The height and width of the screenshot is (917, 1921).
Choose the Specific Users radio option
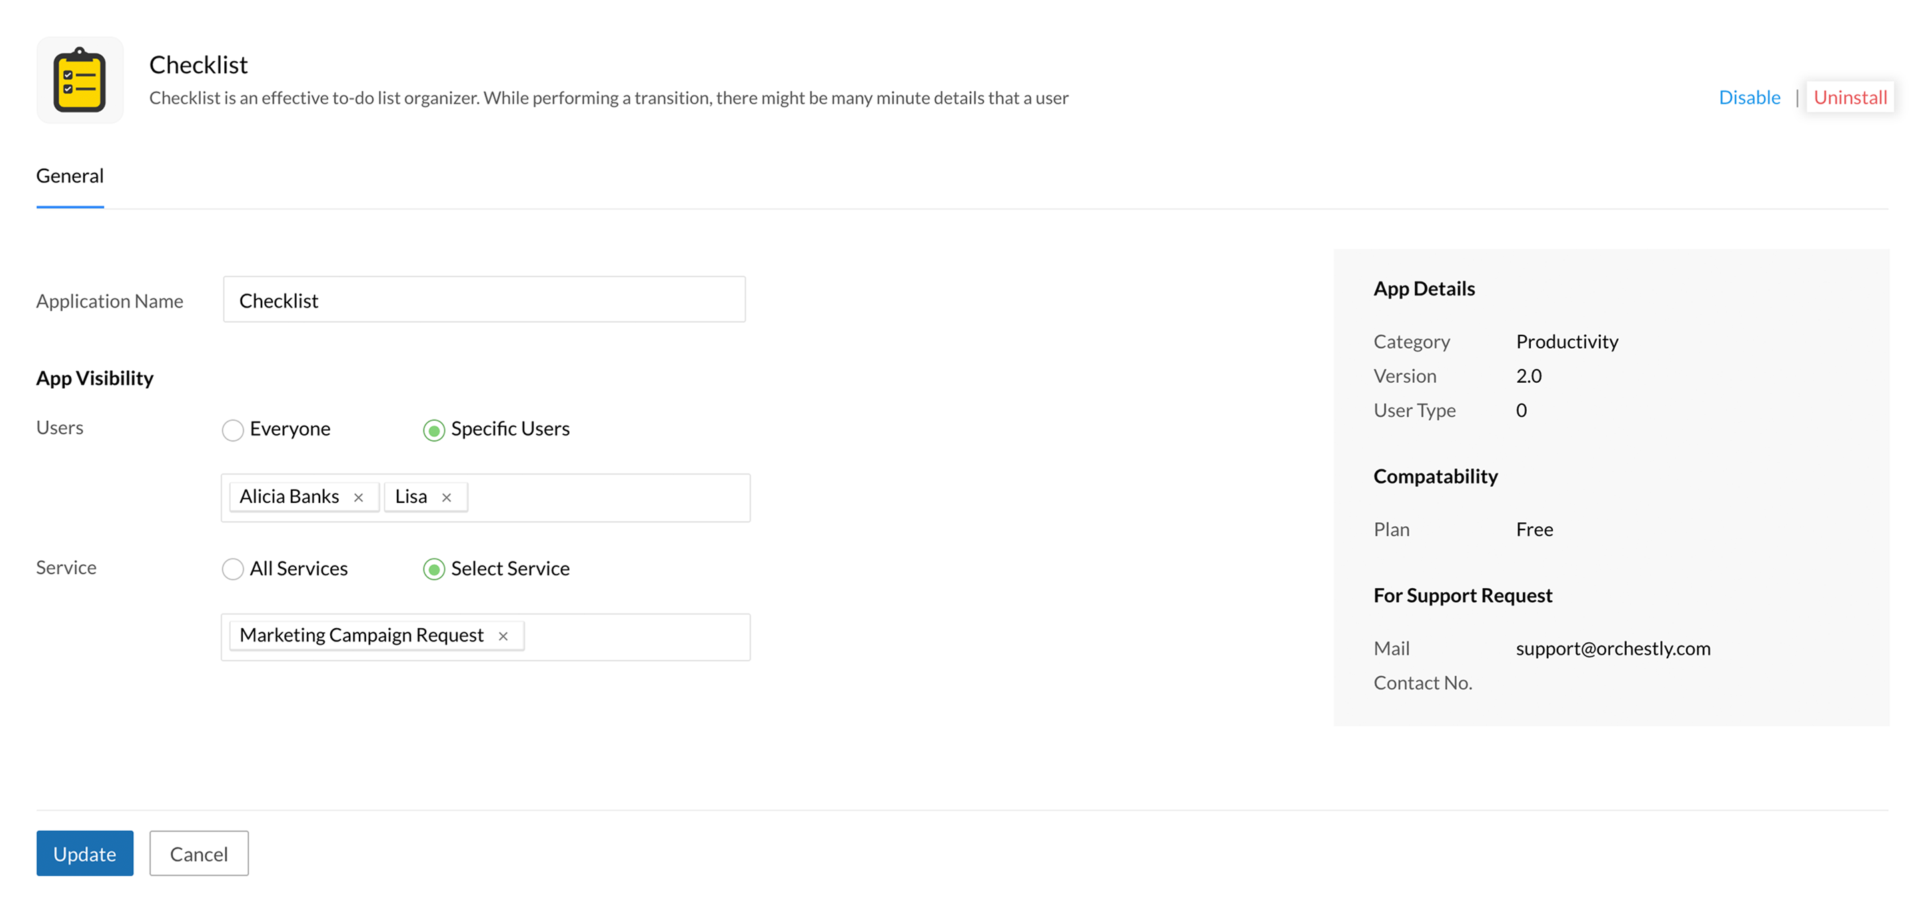(434, 430)
